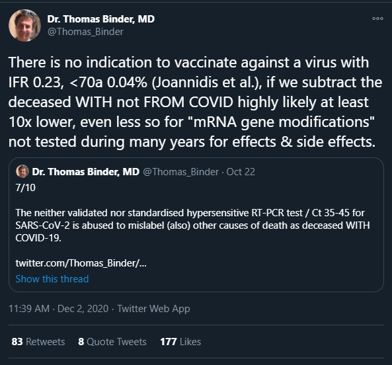The image size is (392, 365).
Task: Open the quoted tweet about RT-PCR test
Action: click(196, 225)
